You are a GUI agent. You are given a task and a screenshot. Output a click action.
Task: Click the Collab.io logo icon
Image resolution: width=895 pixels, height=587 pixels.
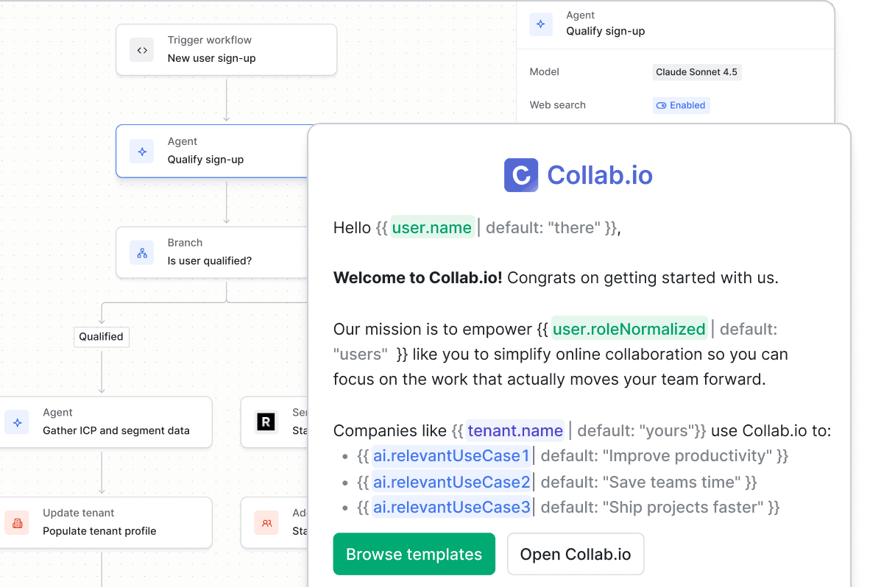click(x=521, y=175)
